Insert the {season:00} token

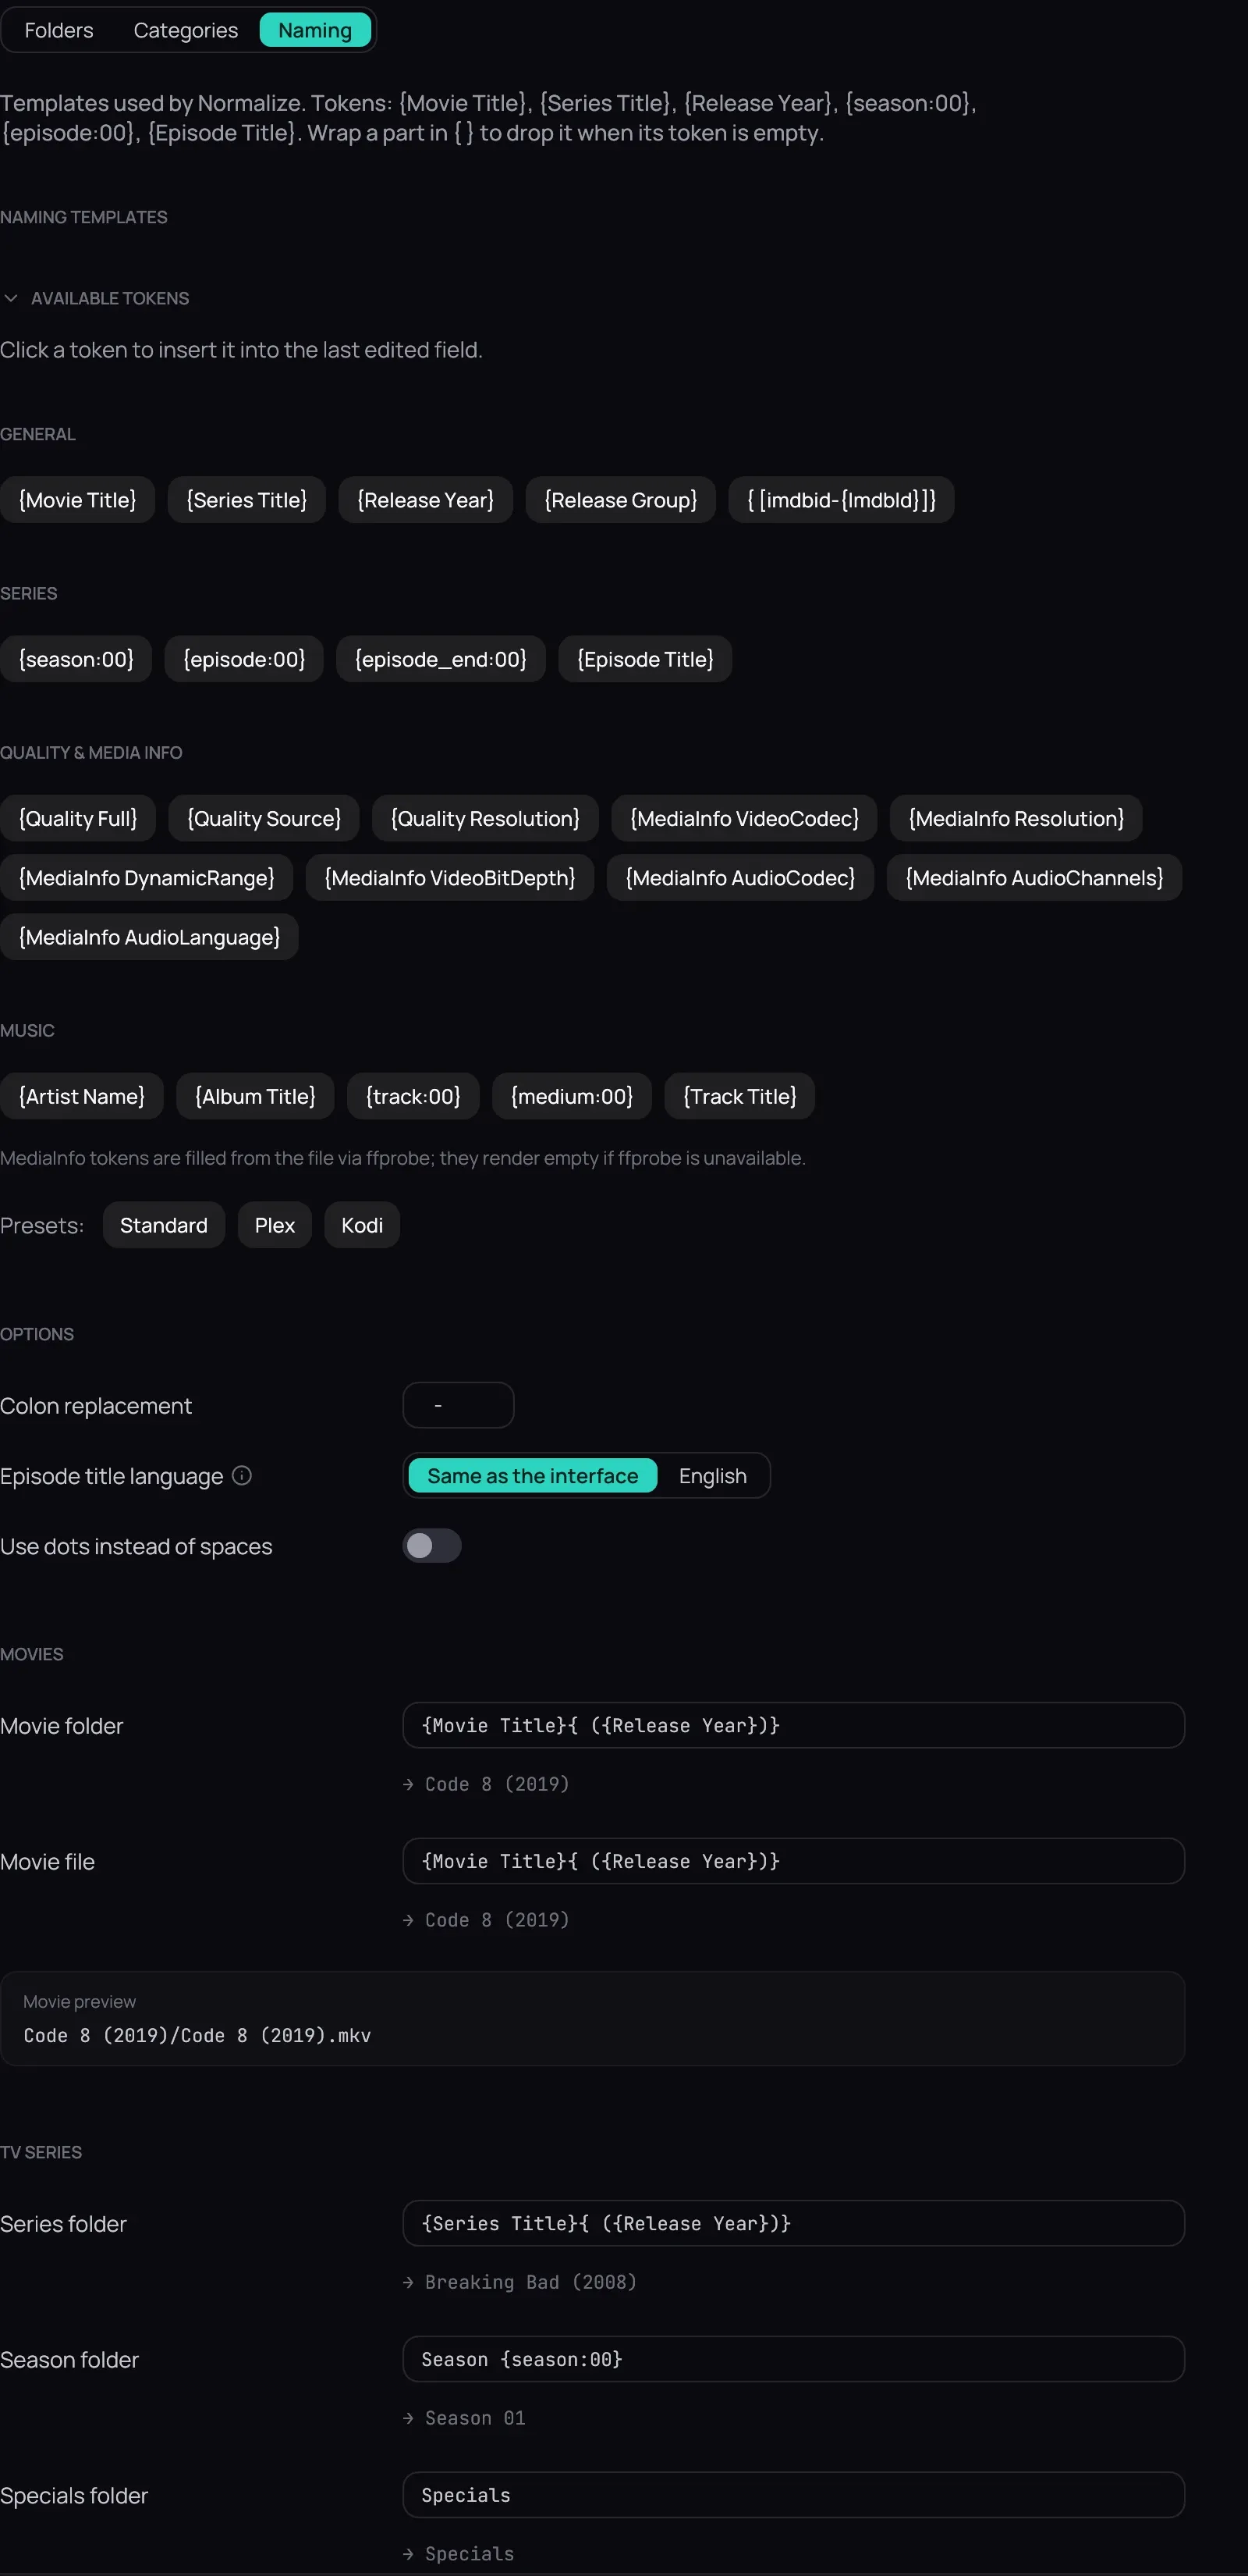click(x=76, y=659)
